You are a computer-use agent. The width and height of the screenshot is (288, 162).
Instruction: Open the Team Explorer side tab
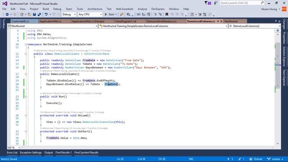pos(284,77)
